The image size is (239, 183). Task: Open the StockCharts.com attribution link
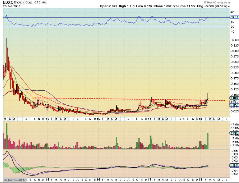[x=217, y=2]
